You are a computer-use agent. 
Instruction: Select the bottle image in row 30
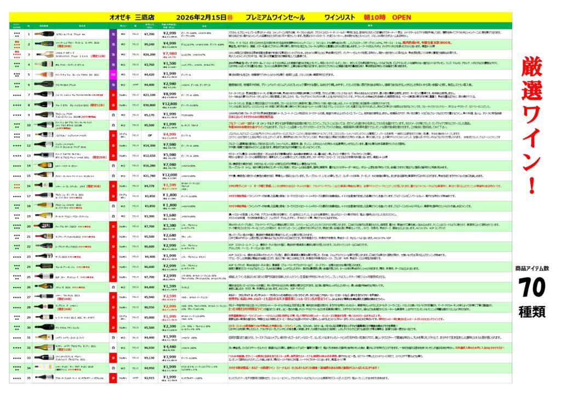pos(44,327)
